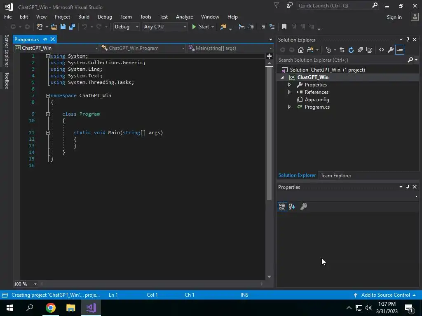
Task: Save the current file with Save icon
Action: point(63,27)
